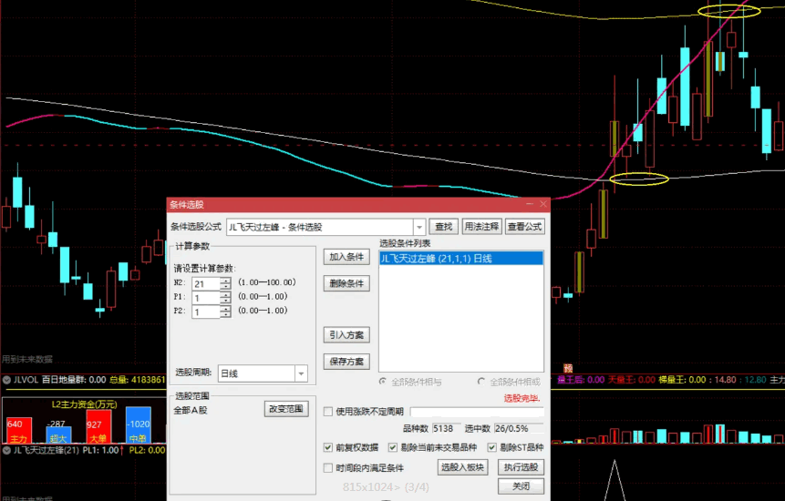
Task: Click 删除条件 to remove condition
Action: 346,283
